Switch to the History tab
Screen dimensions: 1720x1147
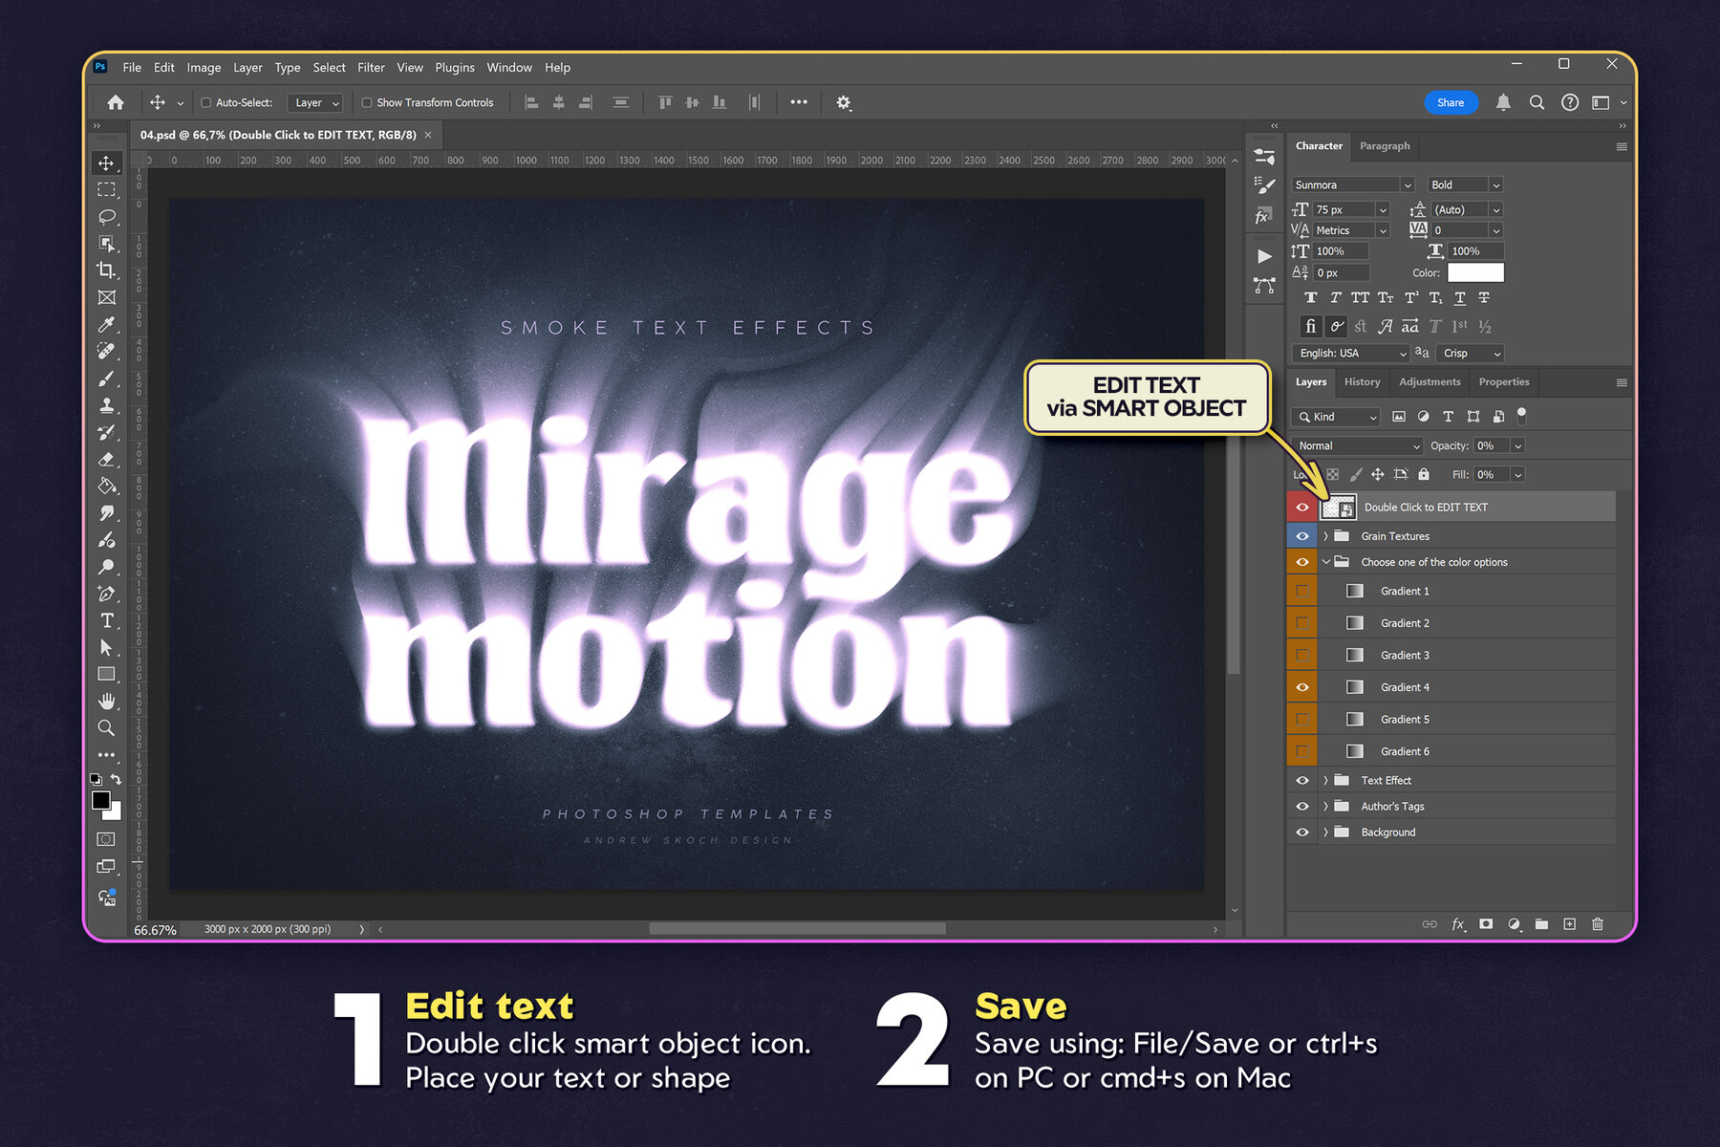pos(1362,381)
